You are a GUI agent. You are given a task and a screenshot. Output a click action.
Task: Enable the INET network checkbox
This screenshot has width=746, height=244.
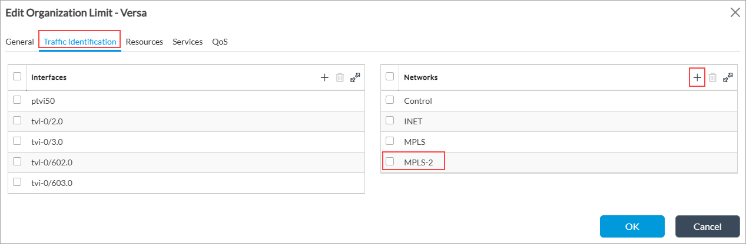click(x=389, y=121)
